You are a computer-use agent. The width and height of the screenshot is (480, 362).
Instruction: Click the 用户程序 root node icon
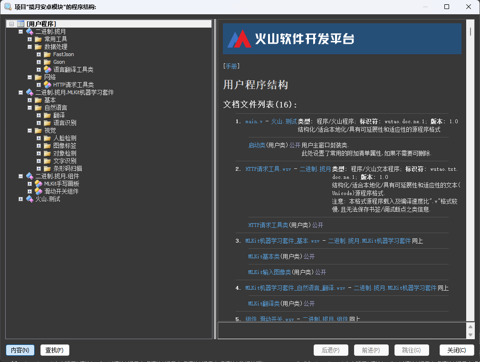click(x=20, y=24)
